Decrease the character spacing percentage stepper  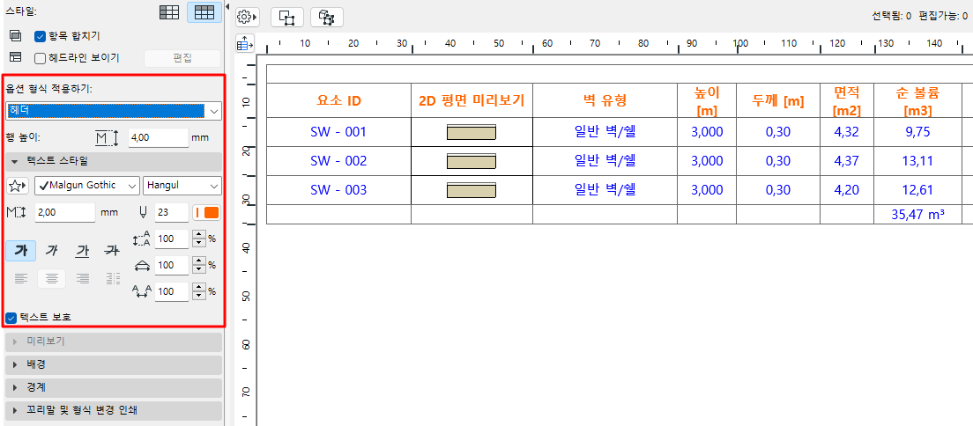tap(199, 296)
